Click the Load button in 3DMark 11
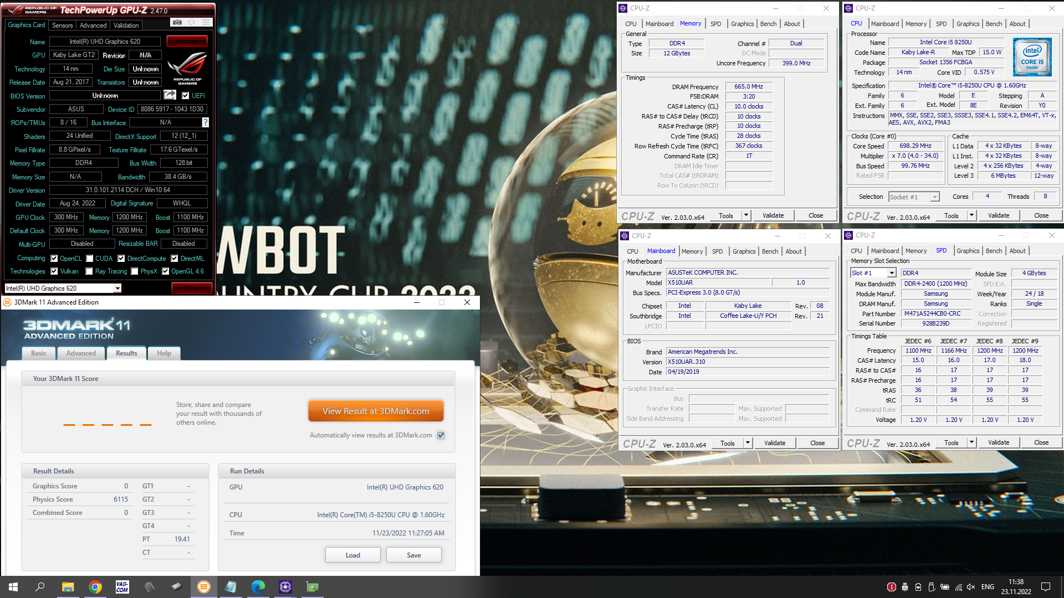This screenshot has width=1064, height=598. pyautogui.click(x=353, y=555)
